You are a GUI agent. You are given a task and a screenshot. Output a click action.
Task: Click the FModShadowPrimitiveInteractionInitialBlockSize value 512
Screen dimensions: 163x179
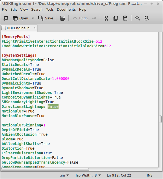[108, 46]
